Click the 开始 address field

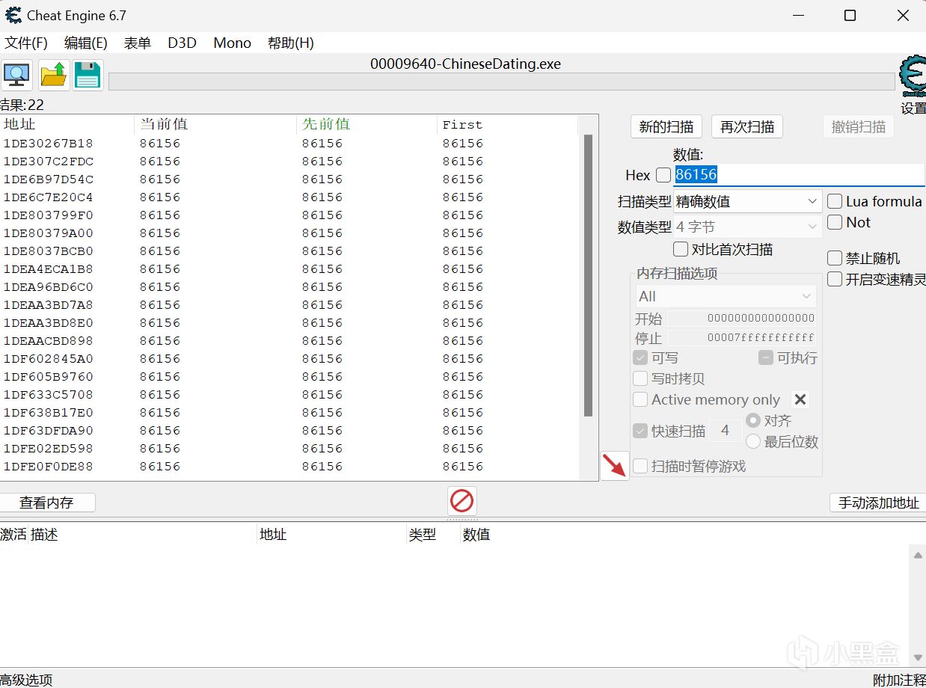pyautogui.click(x=741, y=318)
